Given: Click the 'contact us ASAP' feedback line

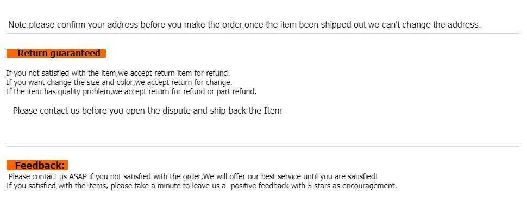Looking at the screenshot, I should click(193, 176).
